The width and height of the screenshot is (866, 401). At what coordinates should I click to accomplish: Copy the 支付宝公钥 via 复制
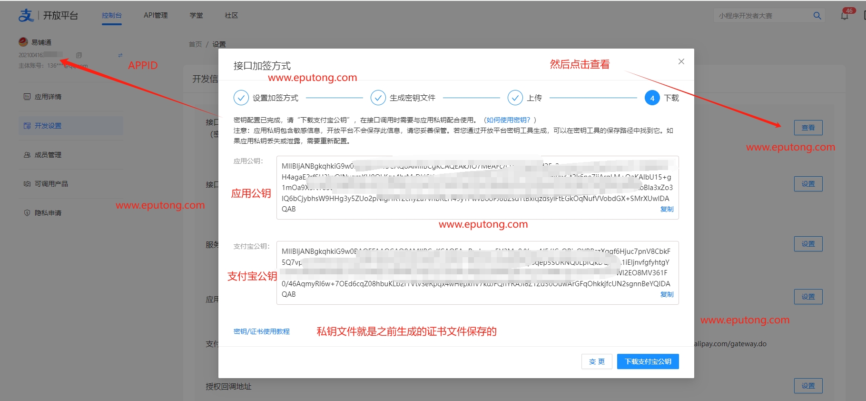[x=667, y=294]
